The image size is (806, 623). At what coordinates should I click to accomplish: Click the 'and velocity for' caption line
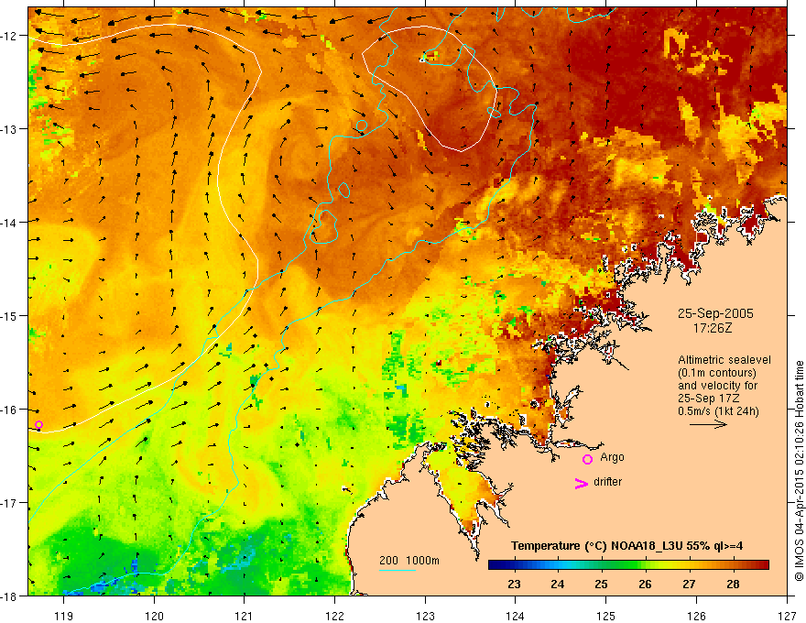(717, 386)
